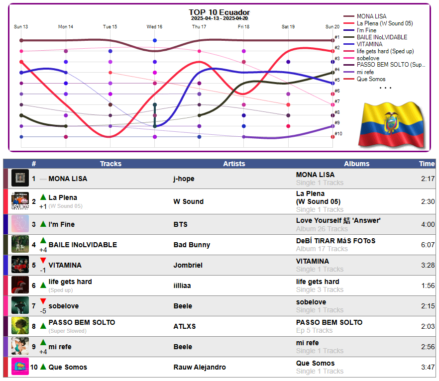This screenshot has width=439, height=381.
Task: Click the red down arrow beside sobelove
Action: (43, 301)
